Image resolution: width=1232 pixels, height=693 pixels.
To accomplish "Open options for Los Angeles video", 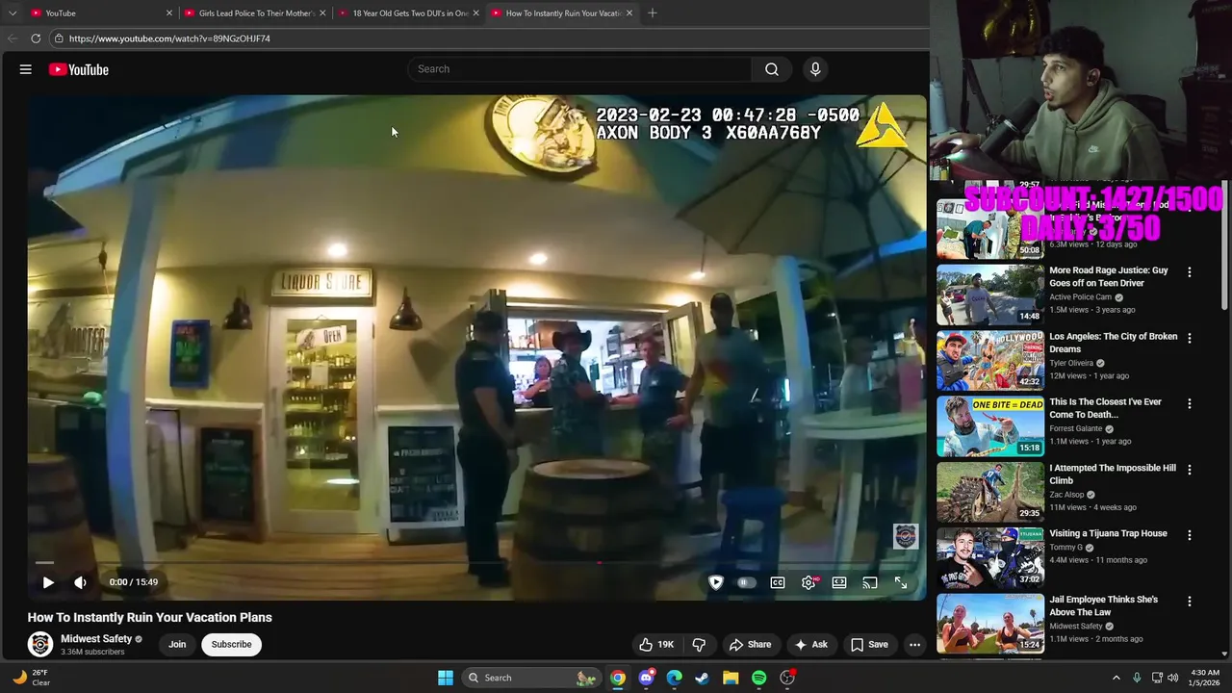I will pos(1190,338).
